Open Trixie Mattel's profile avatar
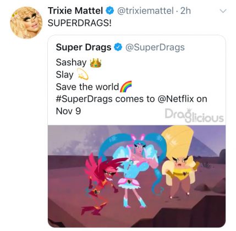Viewport: 236px width, 231px height. pyautogui.click(x=26, y=23)
